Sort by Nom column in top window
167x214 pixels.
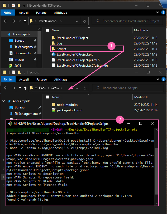[x=55, y=30]
